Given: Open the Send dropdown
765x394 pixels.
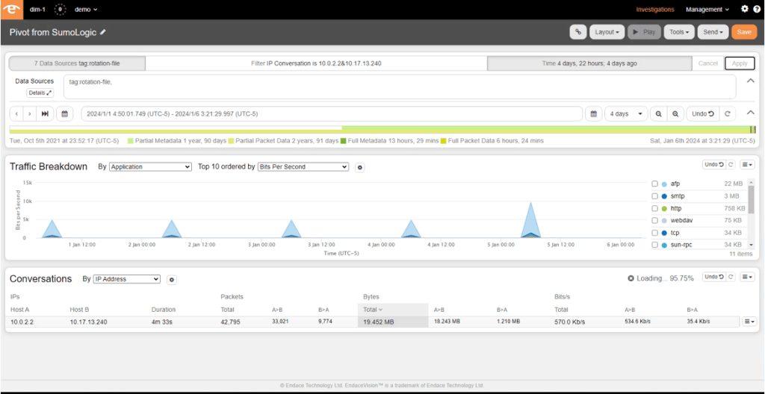Looking at the screenshot, I should [713, 31].
